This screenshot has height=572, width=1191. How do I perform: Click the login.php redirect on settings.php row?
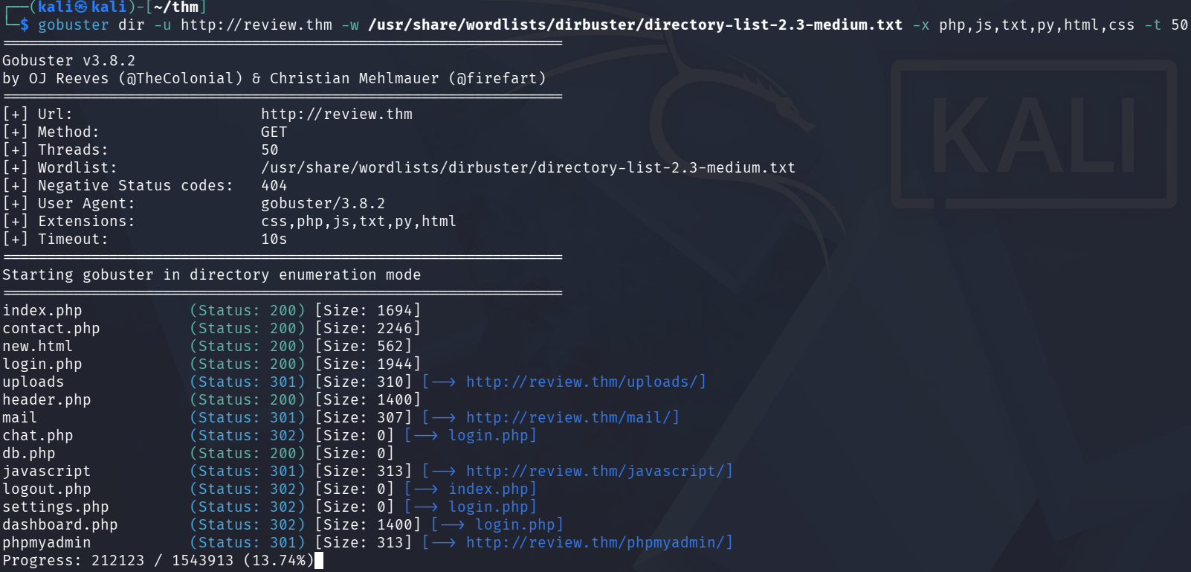tap(488, 507)
